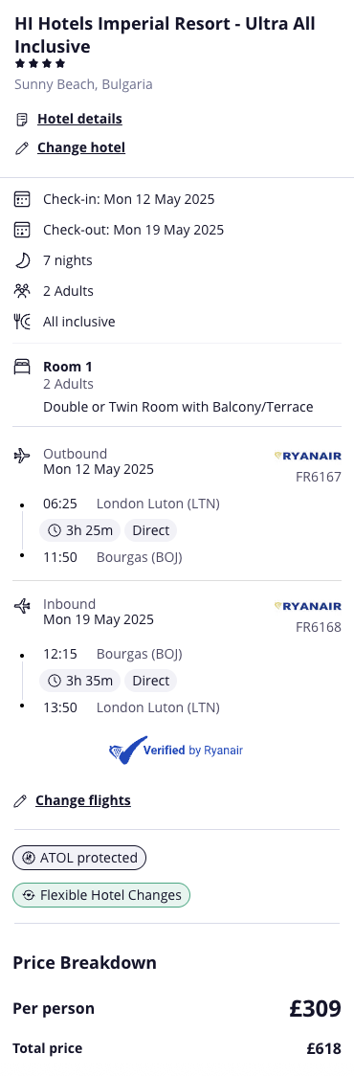Click the four-star hotel rating
The height and width of the screenshot is (1076, 354).
click(x=40, y=64)
